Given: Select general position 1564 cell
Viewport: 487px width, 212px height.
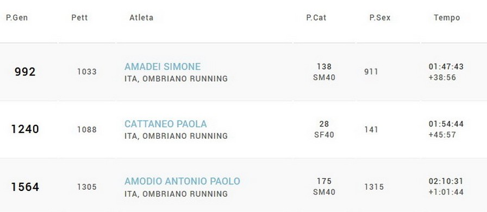Looking at the screenshot, I should point(25,187).
